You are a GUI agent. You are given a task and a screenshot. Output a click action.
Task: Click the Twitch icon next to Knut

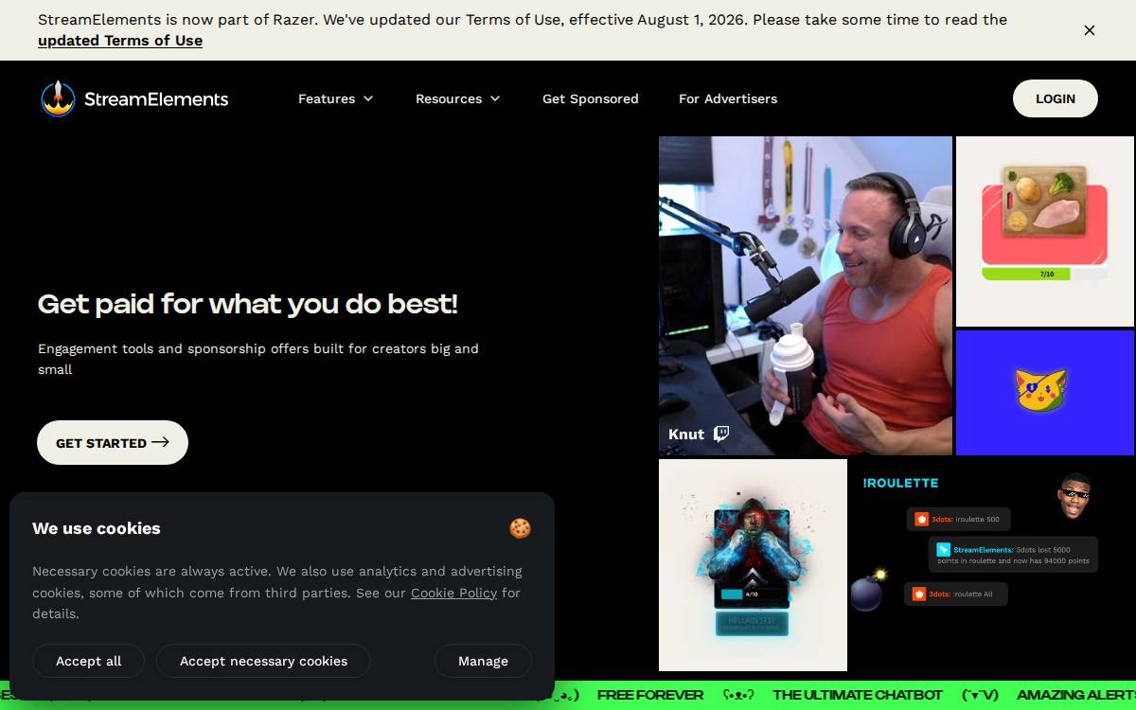[721, 434]
